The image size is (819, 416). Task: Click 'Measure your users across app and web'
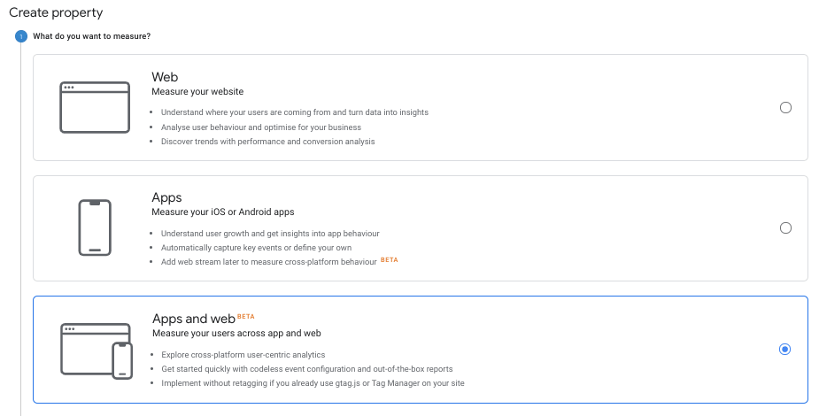pyautogui.click(x=236, y=333)
